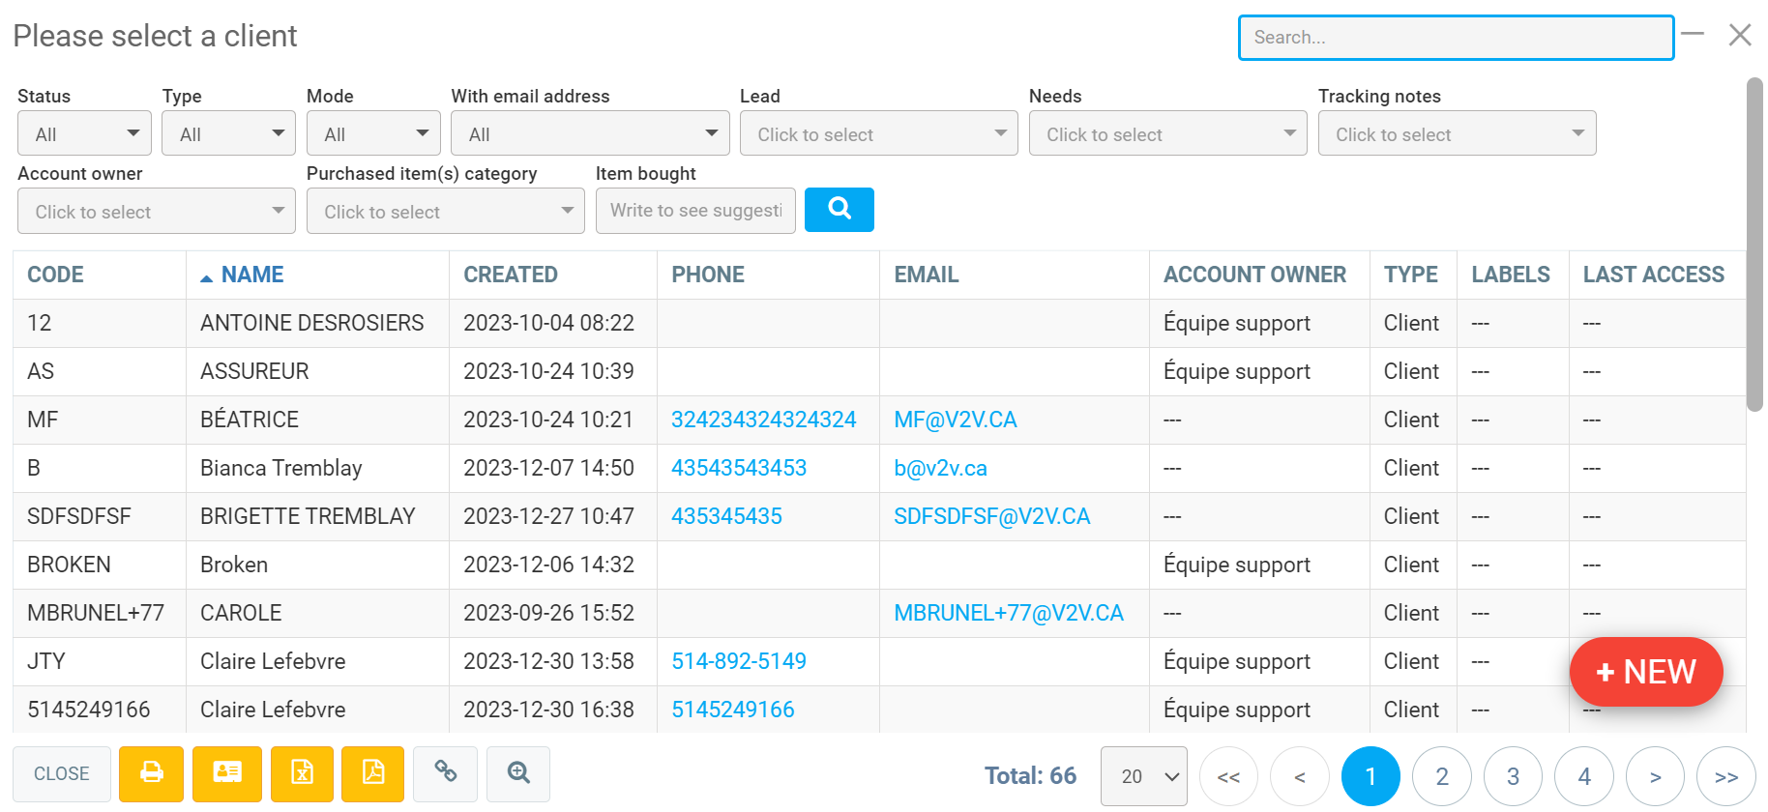1768x812 pixels.
Task: Click the zoom magnifier plus icon
Action: coord(518,774)
